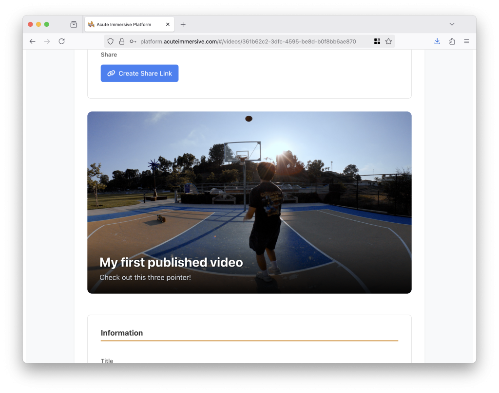Click the QR code icon in address bar

(377, 41)
